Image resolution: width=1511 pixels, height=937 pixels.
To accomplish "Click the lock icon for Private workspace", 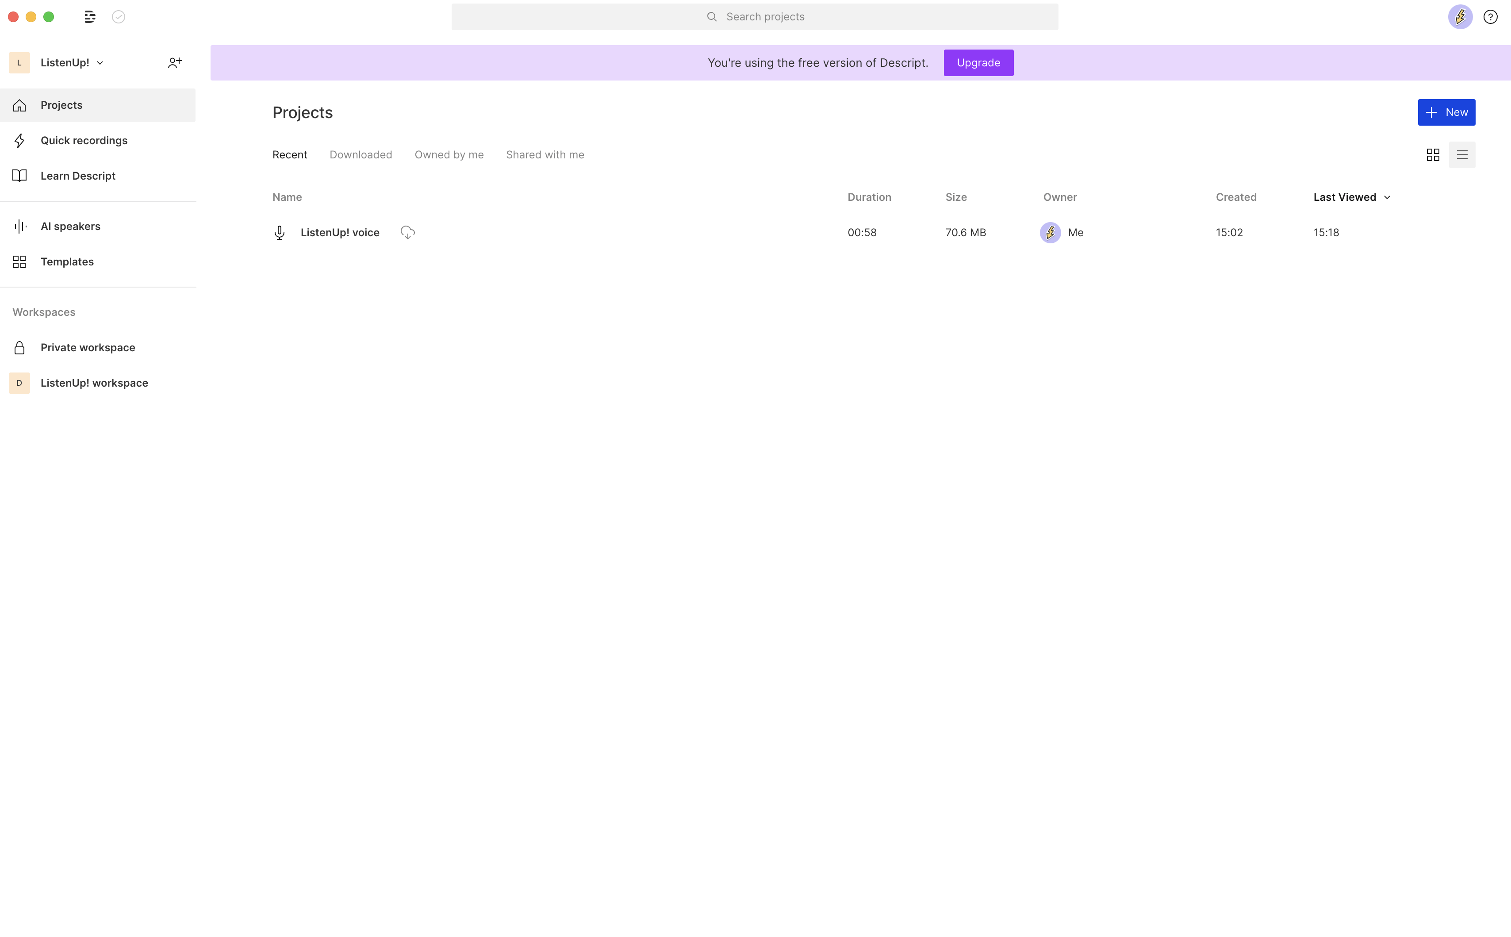I will (20, 348).
